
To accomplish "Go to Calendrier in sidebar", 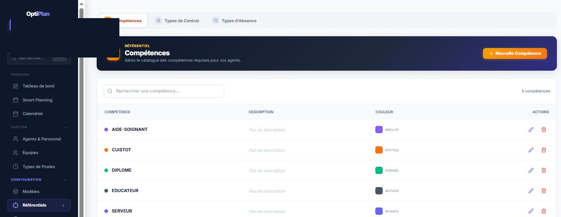I will (x=39, y=114).
